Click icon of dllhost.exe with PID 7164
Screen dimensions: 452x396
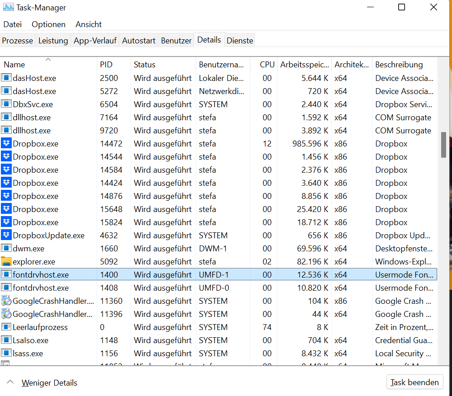pos(6,117)
